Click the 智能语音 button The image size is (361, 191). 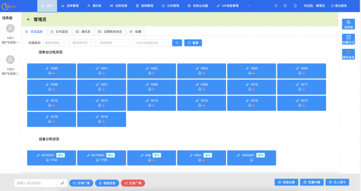(107, 183)
